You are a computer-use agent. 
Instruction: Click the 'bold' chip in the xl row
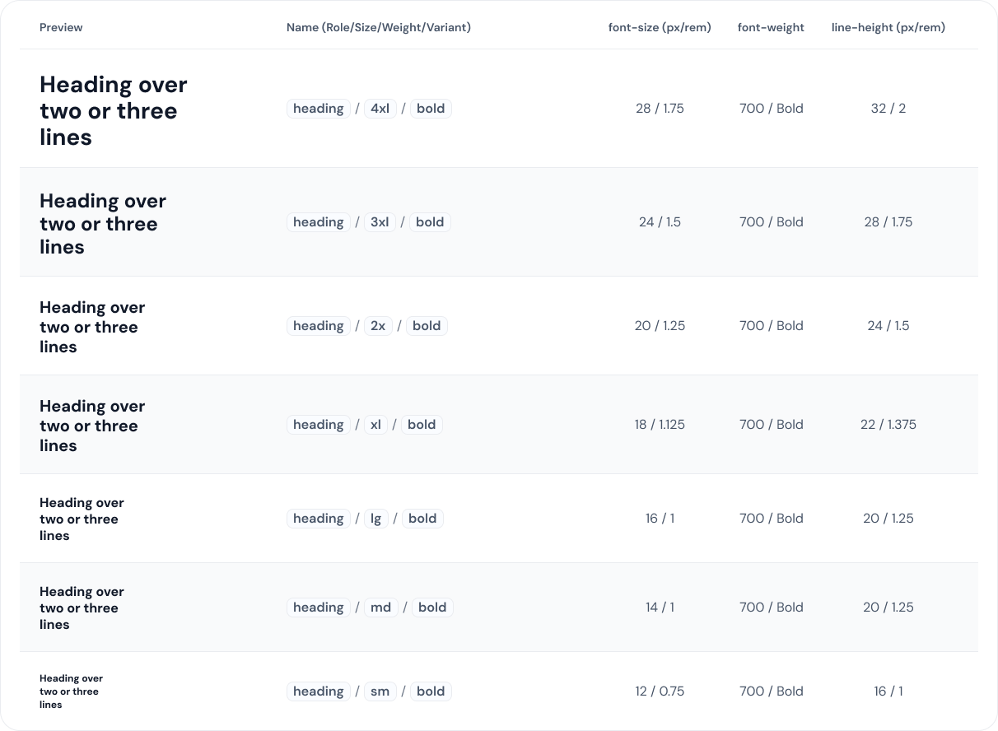(422, 424)
